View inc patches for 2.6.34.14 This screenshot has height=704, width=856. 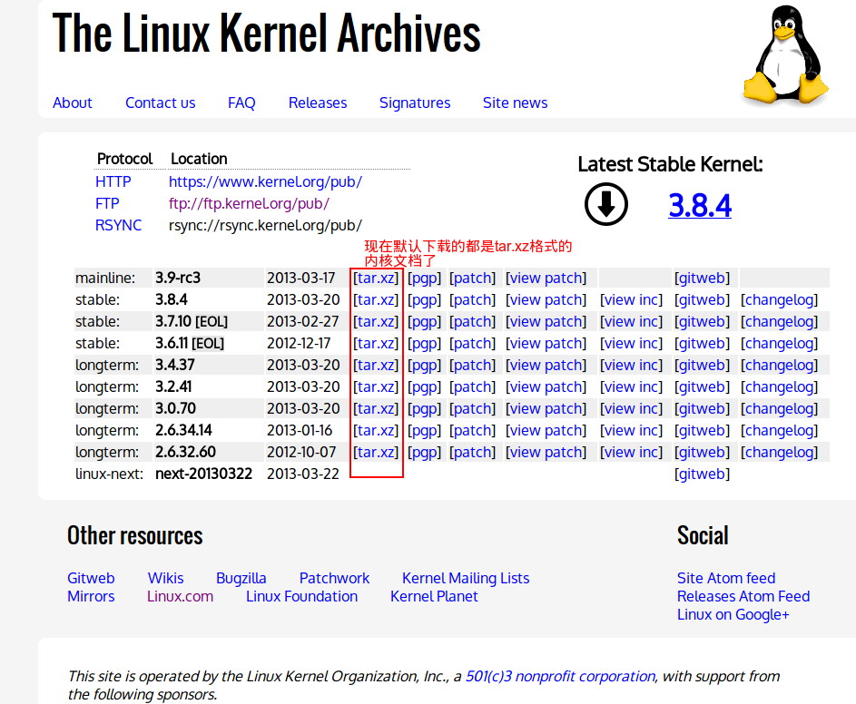coord(631,430)
